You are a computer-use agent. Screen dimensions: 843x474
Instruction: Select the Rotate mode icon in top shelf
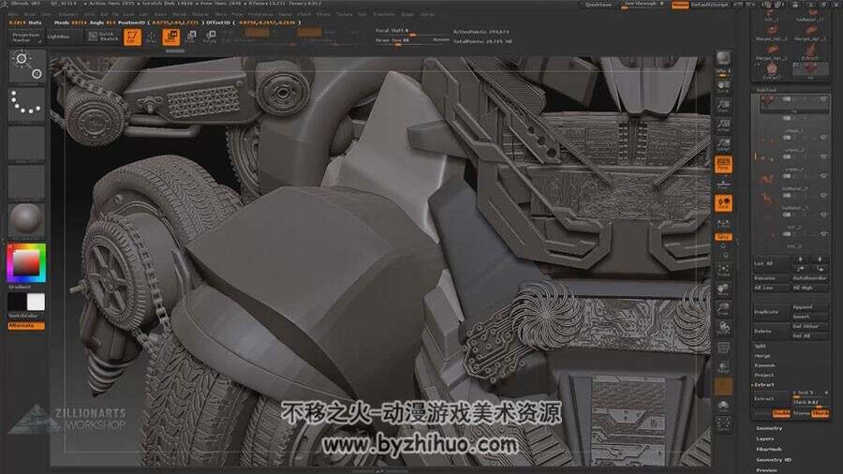coord(210,37)
